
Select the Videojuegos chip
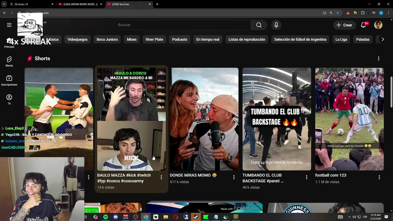(77, 40)
